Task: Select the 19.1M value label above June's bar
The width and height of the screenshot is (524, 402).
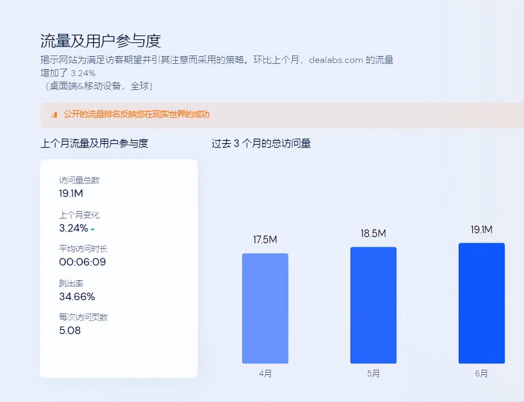Action: pos(482,229)
